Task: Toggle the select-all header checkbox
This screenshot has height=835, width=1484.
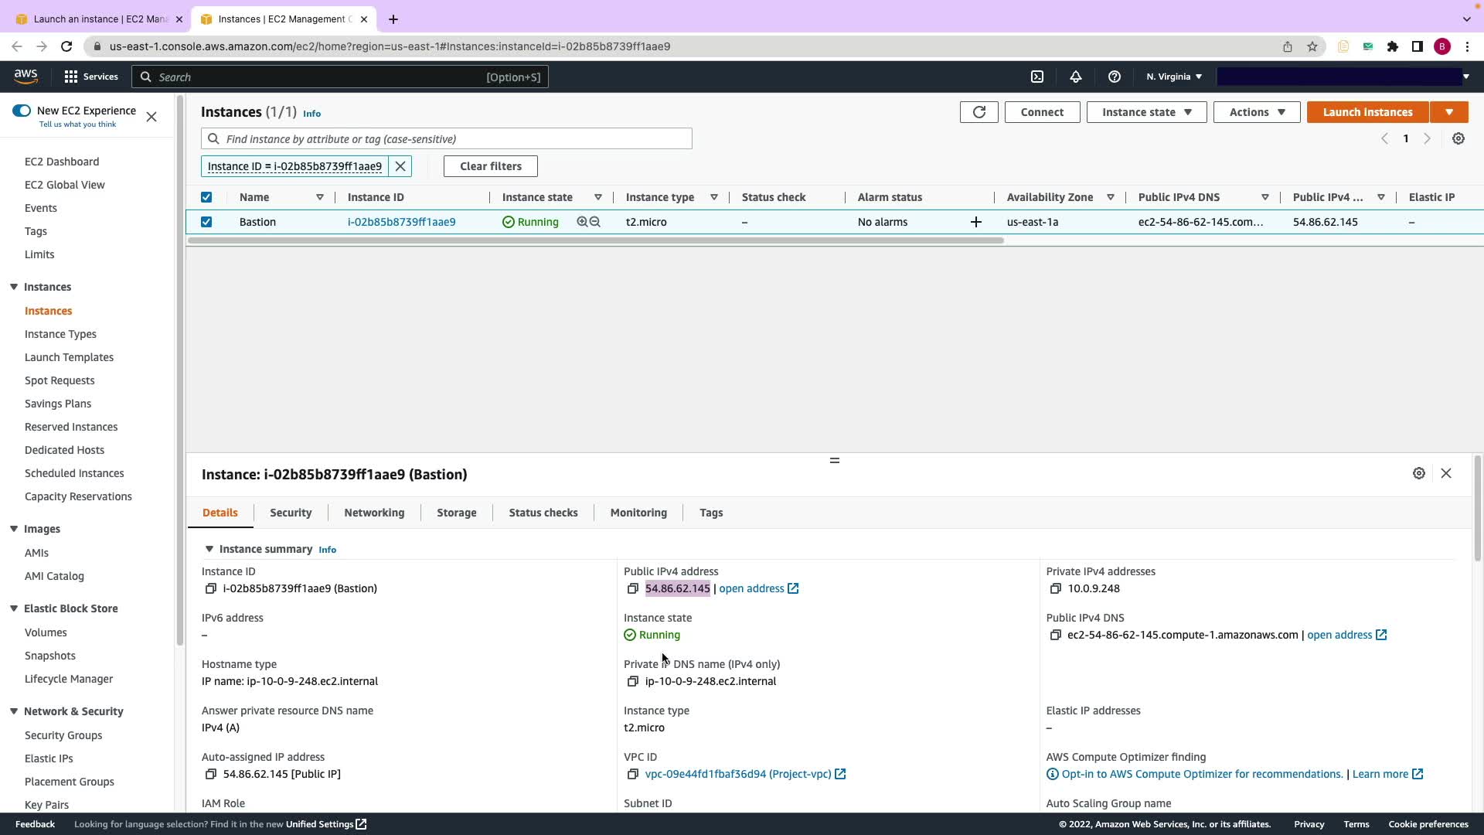Action: click(x=206, y=197)
